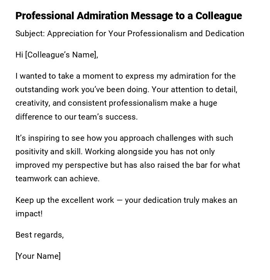Click the phrase 'positivity and skill'
270x280 pixels.
pos(48,152)
